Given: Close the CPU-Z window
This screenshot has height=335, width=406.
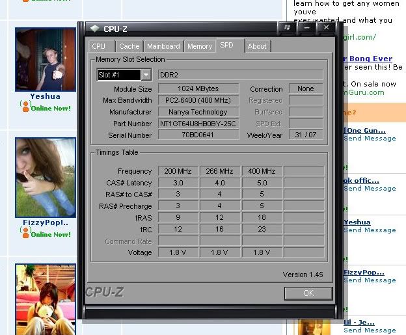Looking at the screenshot, I should (327, 28).
